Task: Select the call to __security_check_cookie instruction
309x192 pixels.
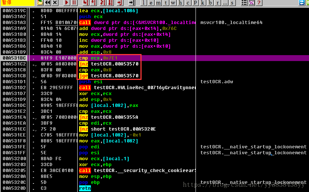Action: coord(137,171)
